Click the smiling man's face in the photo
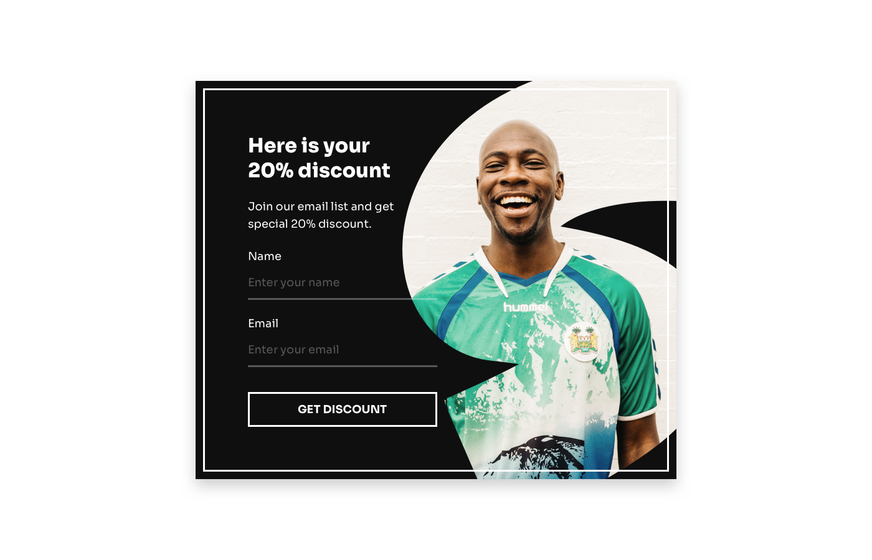The height and width of the screenshot is (560, 872). click(517, 180)
